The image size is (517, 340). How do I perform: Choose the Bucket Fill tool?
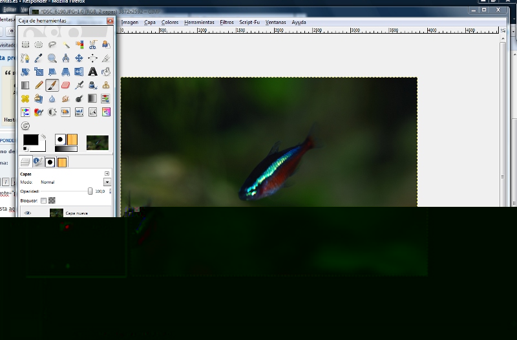tap(106, 72)
